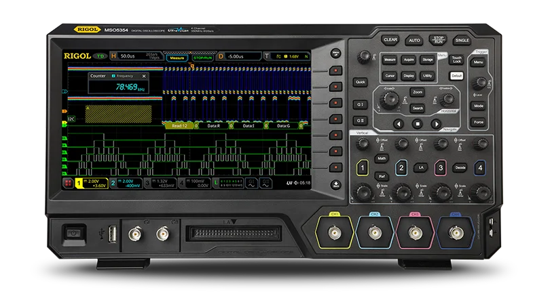Open the Cursor menu key
Viewport: 550px width, 298px height.
[x=390, y=76]
